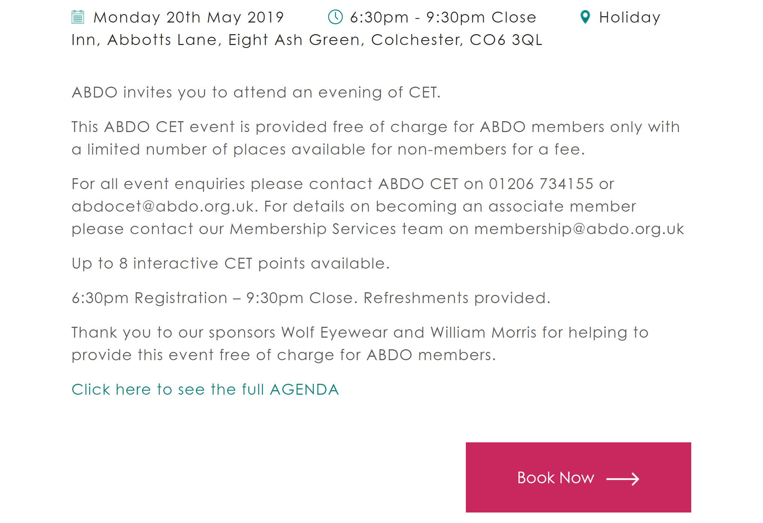This screenshot has height=523, width=763.
Task: Click the Wolf Eyewear sponsor name
Action: pos(334,333)
